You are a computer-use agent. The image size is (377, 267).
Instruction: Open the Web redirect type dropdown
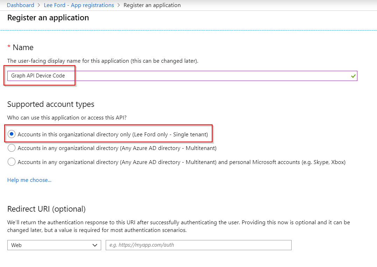[54, 245]
